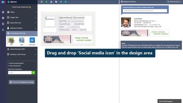Select the social media Icon component
The width and height of the screenshot is (183, 103).
(11, 41)
